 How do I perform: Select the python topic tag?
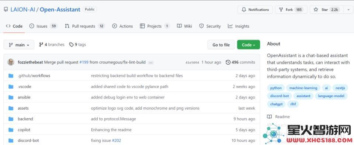point(276,88)
